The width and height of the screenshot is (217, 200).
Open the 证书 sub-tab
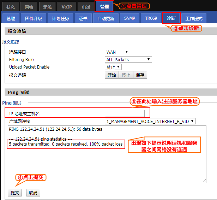(83, 18)
